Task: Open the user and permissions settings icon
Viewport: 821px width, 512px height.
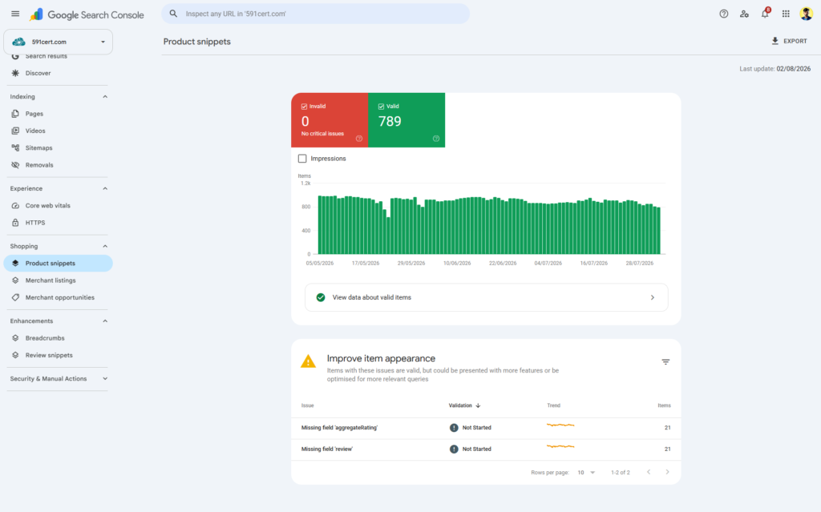Action: click(x=744, y=14)
